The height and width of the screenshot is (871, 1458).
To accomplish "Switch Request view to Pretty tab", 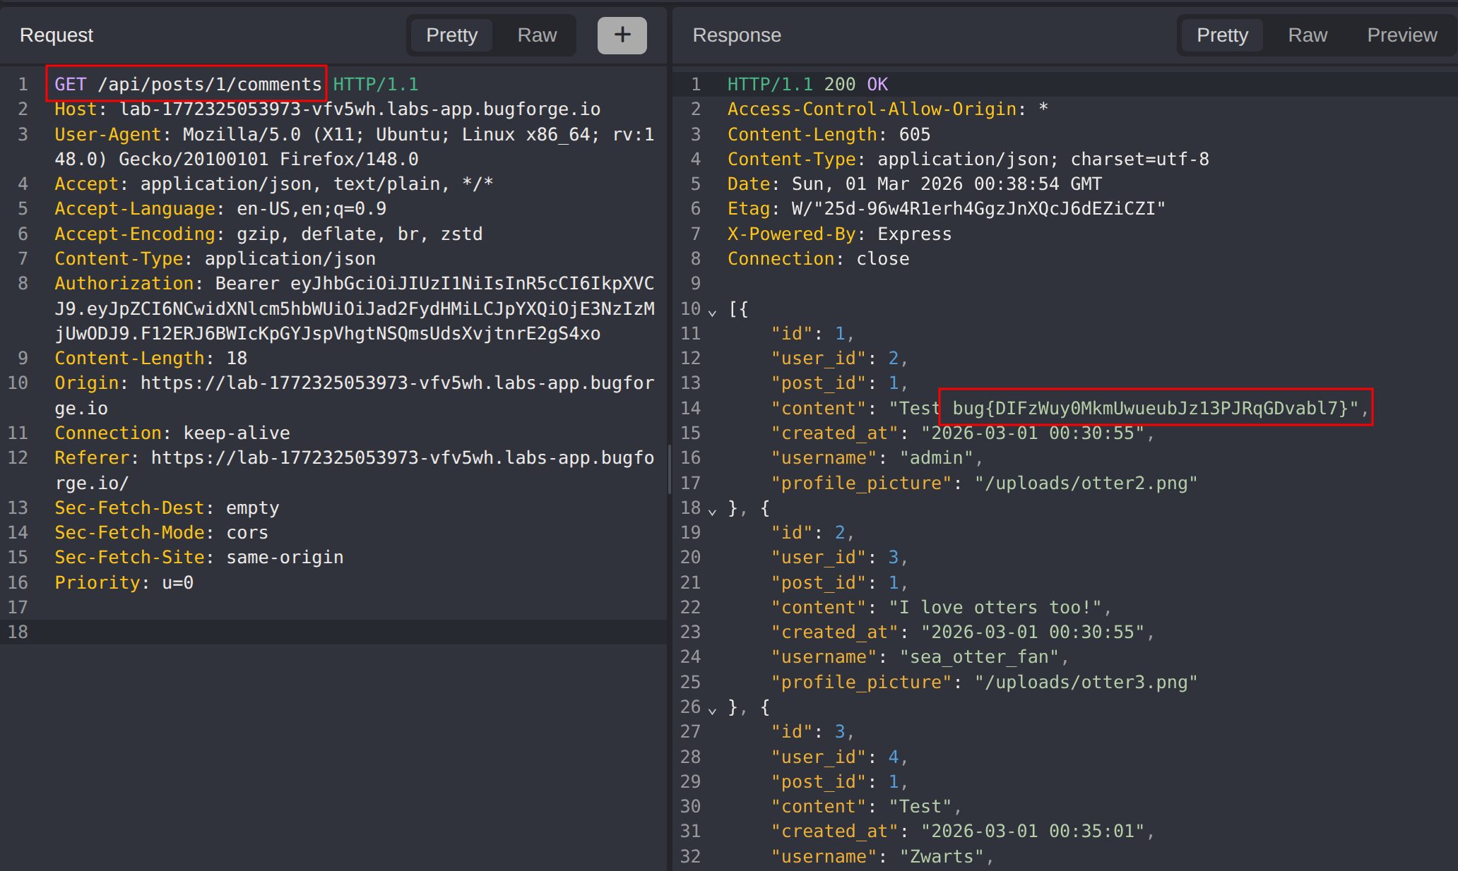I will 451,35.
